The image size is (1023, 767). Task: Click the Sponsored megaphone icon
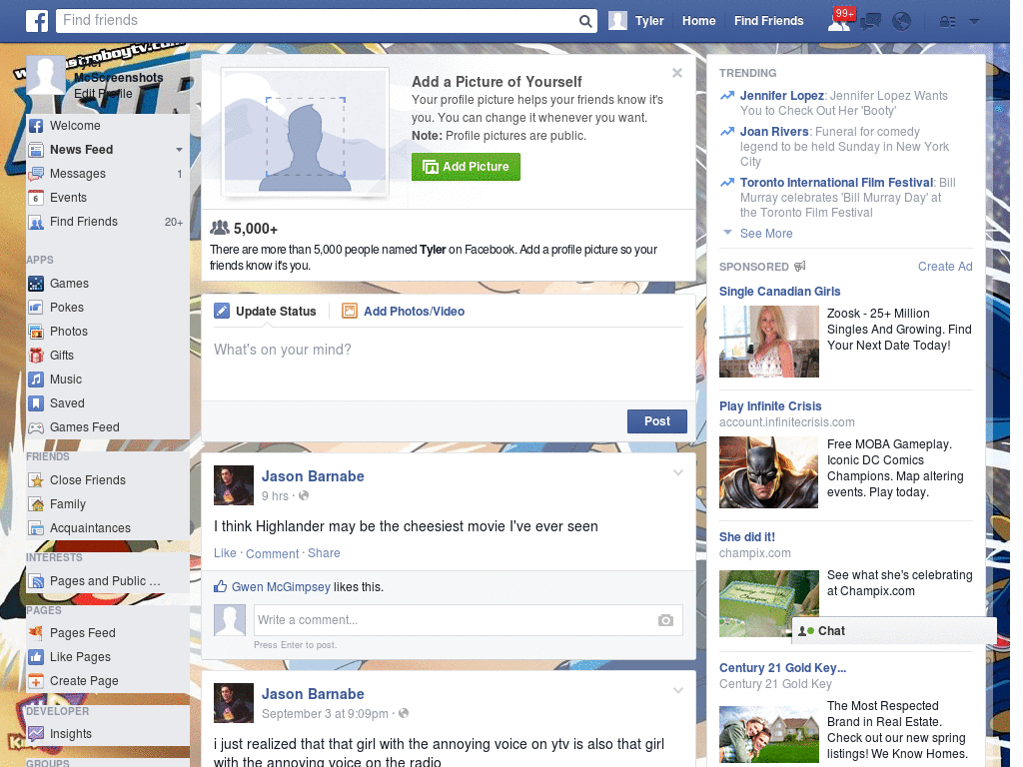800,266
